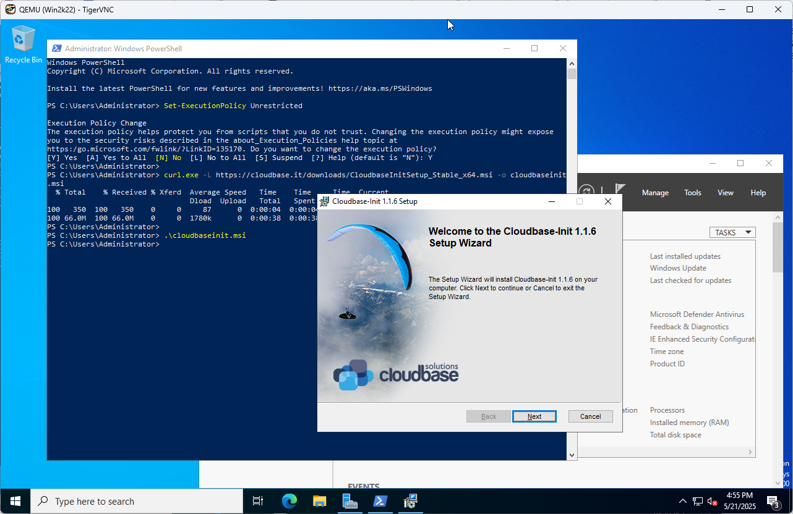Click the taskbar clock showing 4:55 PM
Viewport: 793px width, 514px height.
[x=739, y=500]
